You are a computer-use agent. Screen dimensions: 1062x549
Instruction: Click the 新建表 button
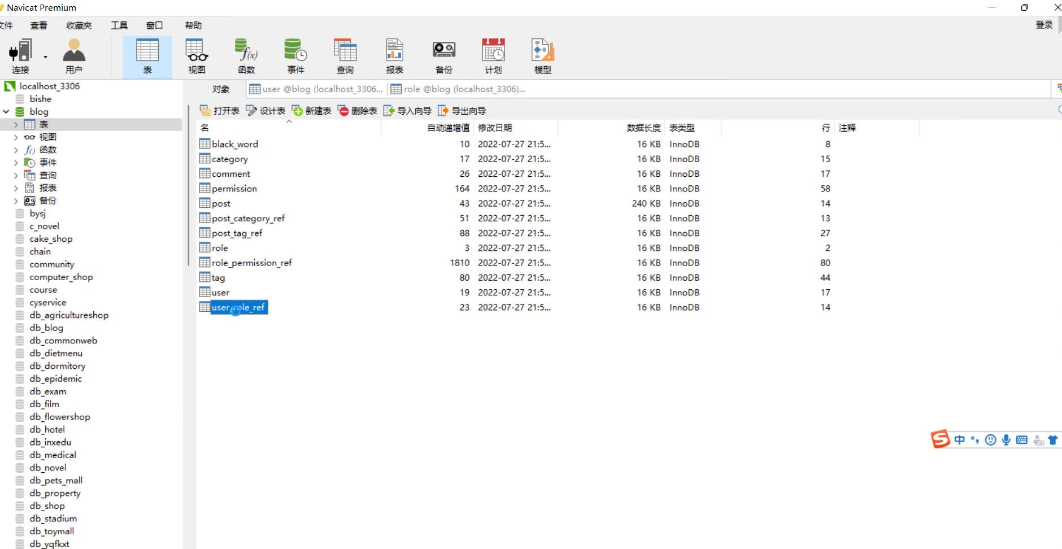(311, 111)
